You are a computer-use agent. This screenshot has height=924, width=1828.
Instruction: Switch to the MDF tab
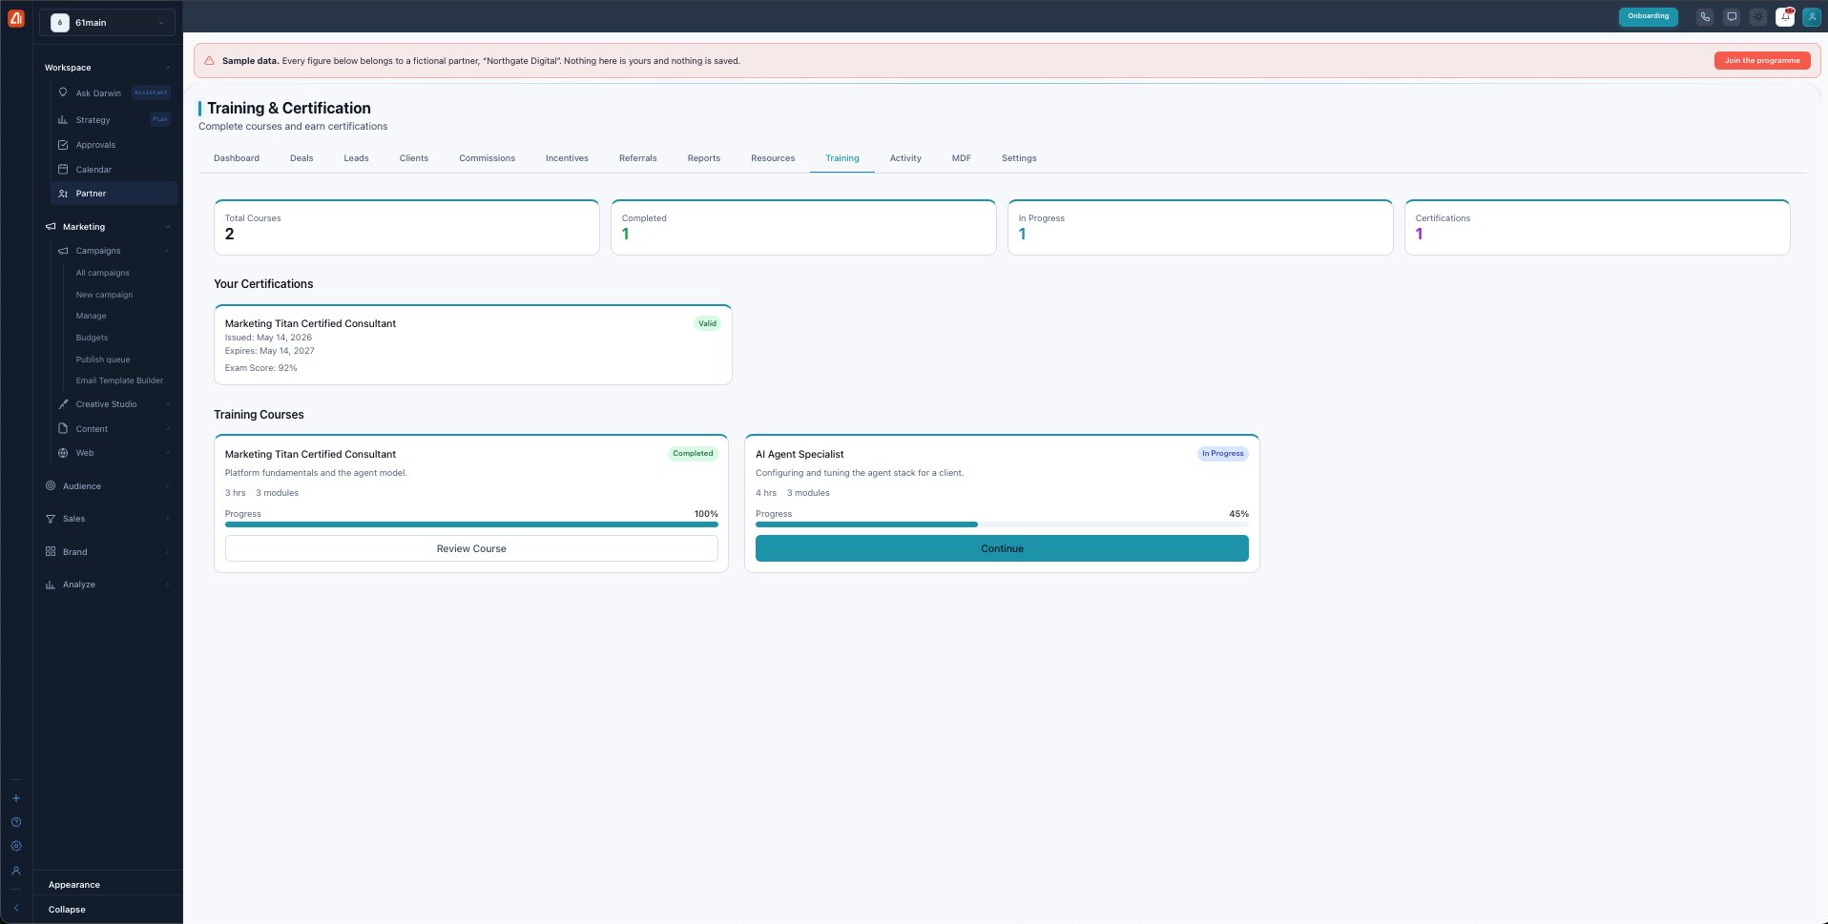(x=961, y=158)
